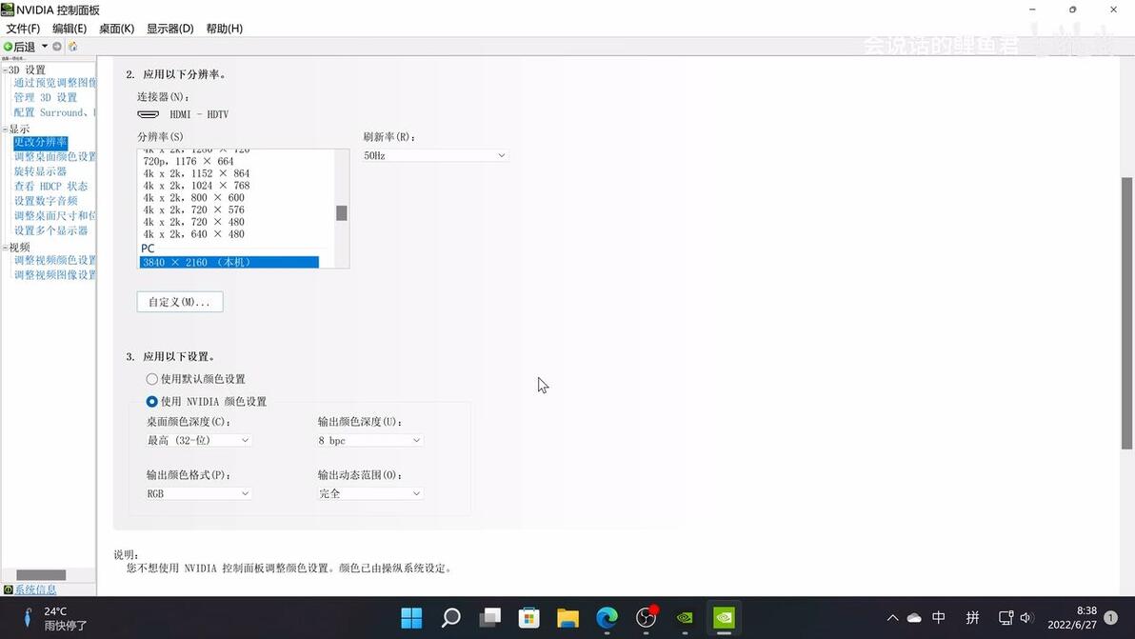Open 通过预览调整图像设置 page
The height and width of the screenshot is (639, 1135).
tap(55, 83)
